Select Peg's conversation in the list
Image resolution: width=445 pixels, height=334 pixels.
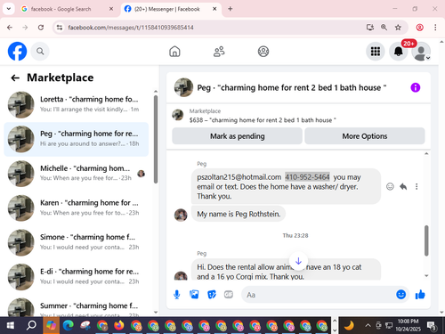pos(77,139)
